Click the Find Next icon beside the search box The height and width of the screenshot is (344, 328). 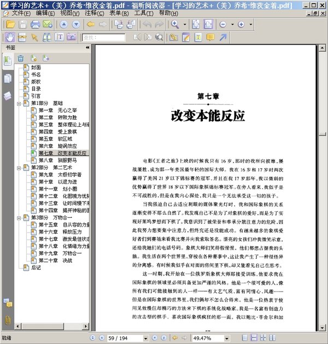(x=148, y=37)
